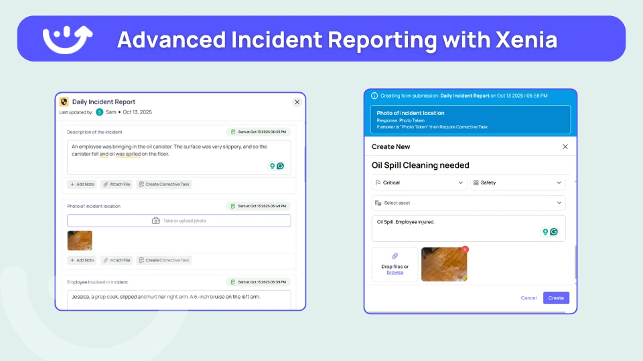Image resolution: width=643 pixels, height=361 pixels.
Task: Click the Daily Incident Report panel scrollbar
Action: pos(305,164)
